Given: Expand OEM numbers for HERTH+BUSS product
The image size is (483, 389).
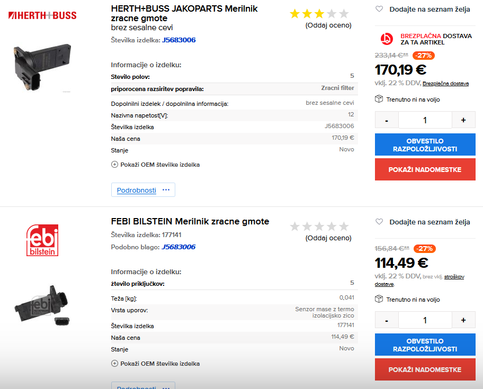Looking at the screenshot, I should tap(155, 165).
